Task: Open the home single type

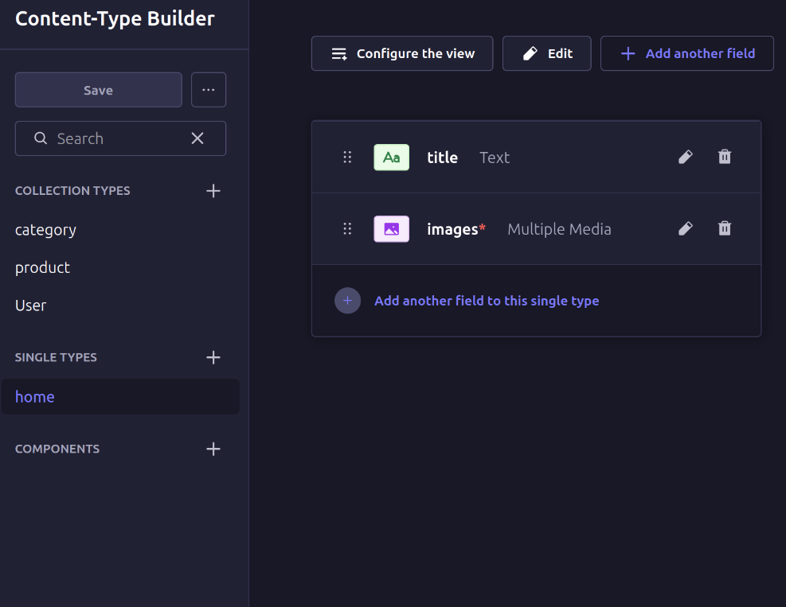Action: [x=35, y=396]
